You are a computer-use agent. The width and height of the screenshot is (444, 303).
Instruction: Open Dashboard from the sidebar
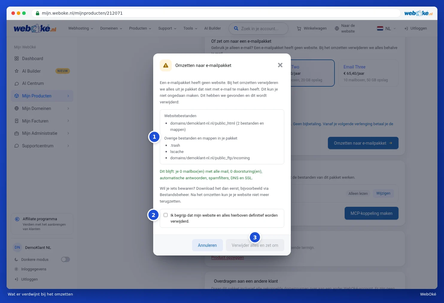pos(42,59)
